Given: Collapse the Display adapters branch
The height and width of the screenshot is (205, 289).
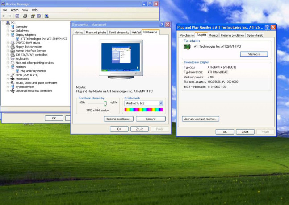Looking at the screenshot, I should [8, 35].
